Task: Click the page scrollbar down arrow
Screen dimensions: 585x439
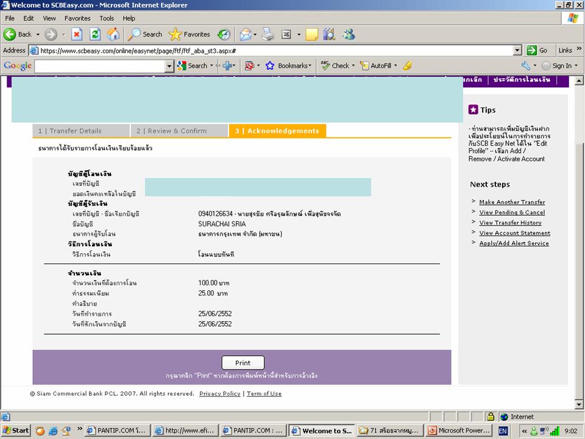Action: pos(579,404)
